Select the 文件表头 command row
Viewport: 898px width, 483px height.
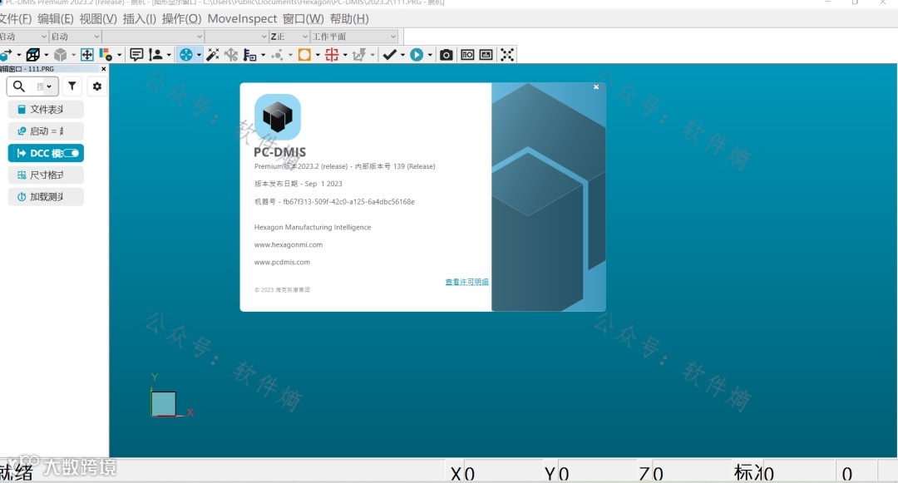pyautogui.click(x=46, y=109)
